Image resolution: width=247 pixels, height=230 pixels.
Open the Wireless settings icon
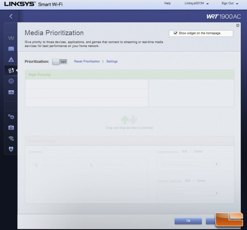(x=11, y=138)
